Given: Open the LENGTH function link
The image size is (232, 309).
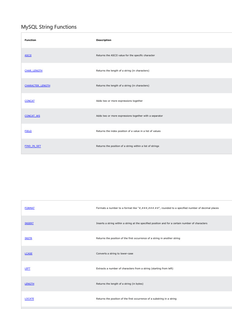Looking at the screenshot, I should coord(29,284).
